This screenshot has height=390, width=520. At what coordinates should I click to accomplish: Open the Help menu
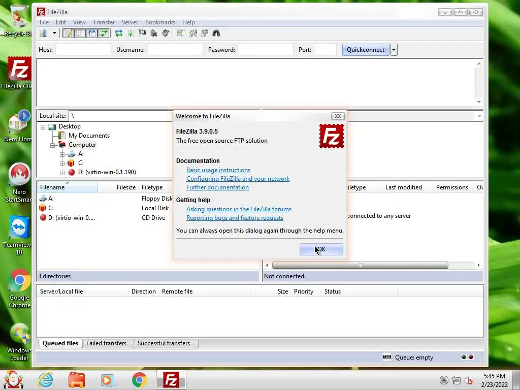188,22
